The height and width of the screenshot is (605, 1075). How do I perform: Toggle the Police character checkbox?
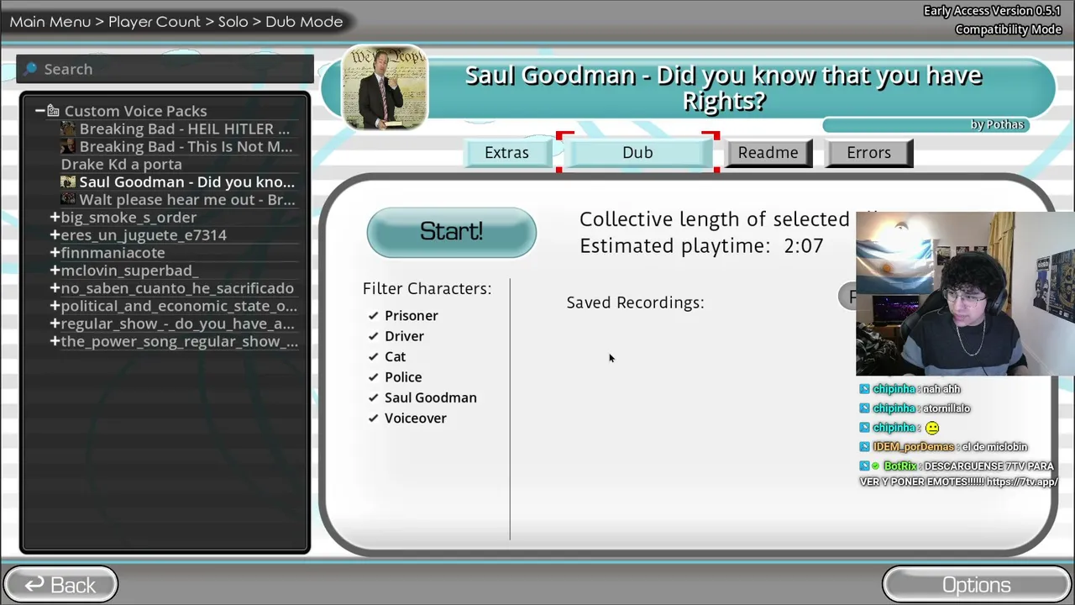click(x=373, y=377)
